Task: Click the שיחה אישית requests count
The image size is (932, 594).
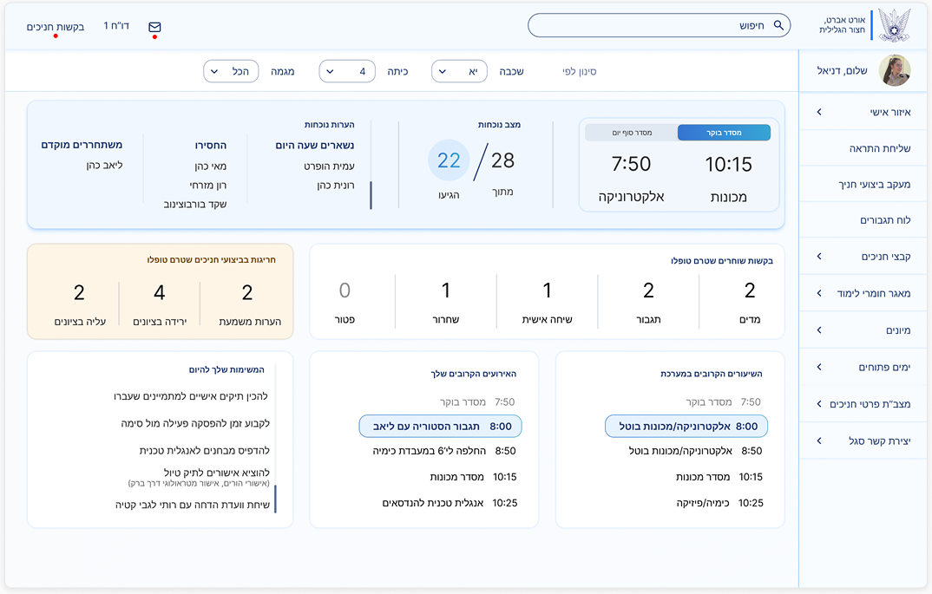Action: (x=547, y=290)
